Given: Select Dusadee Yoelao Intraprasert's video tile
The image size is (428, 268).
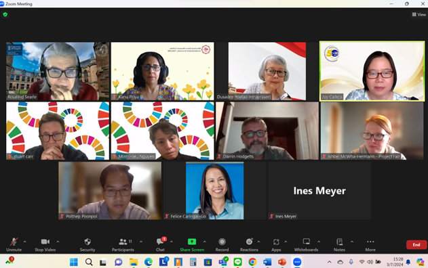Looking at the screenshot, I should [x=267, y=71].
